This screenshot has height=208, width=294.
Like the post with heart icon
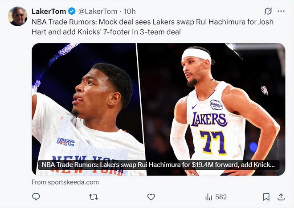click(x=151, y=196)
